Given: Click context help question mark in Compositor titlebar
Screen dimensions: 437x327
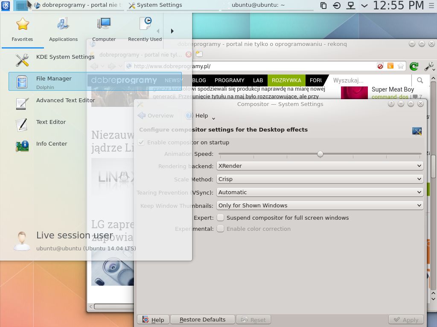Looking at the screenshot, I should pos(391,104).
